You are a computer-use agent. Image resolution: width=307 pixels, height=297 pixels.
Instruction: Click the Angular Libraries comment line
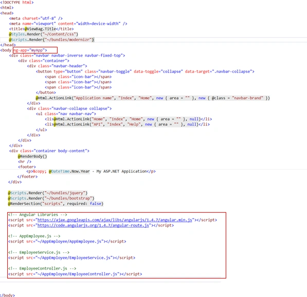38,215
